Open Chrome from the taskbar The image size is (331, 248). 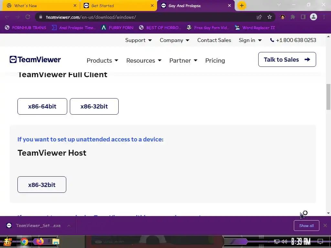24,242
